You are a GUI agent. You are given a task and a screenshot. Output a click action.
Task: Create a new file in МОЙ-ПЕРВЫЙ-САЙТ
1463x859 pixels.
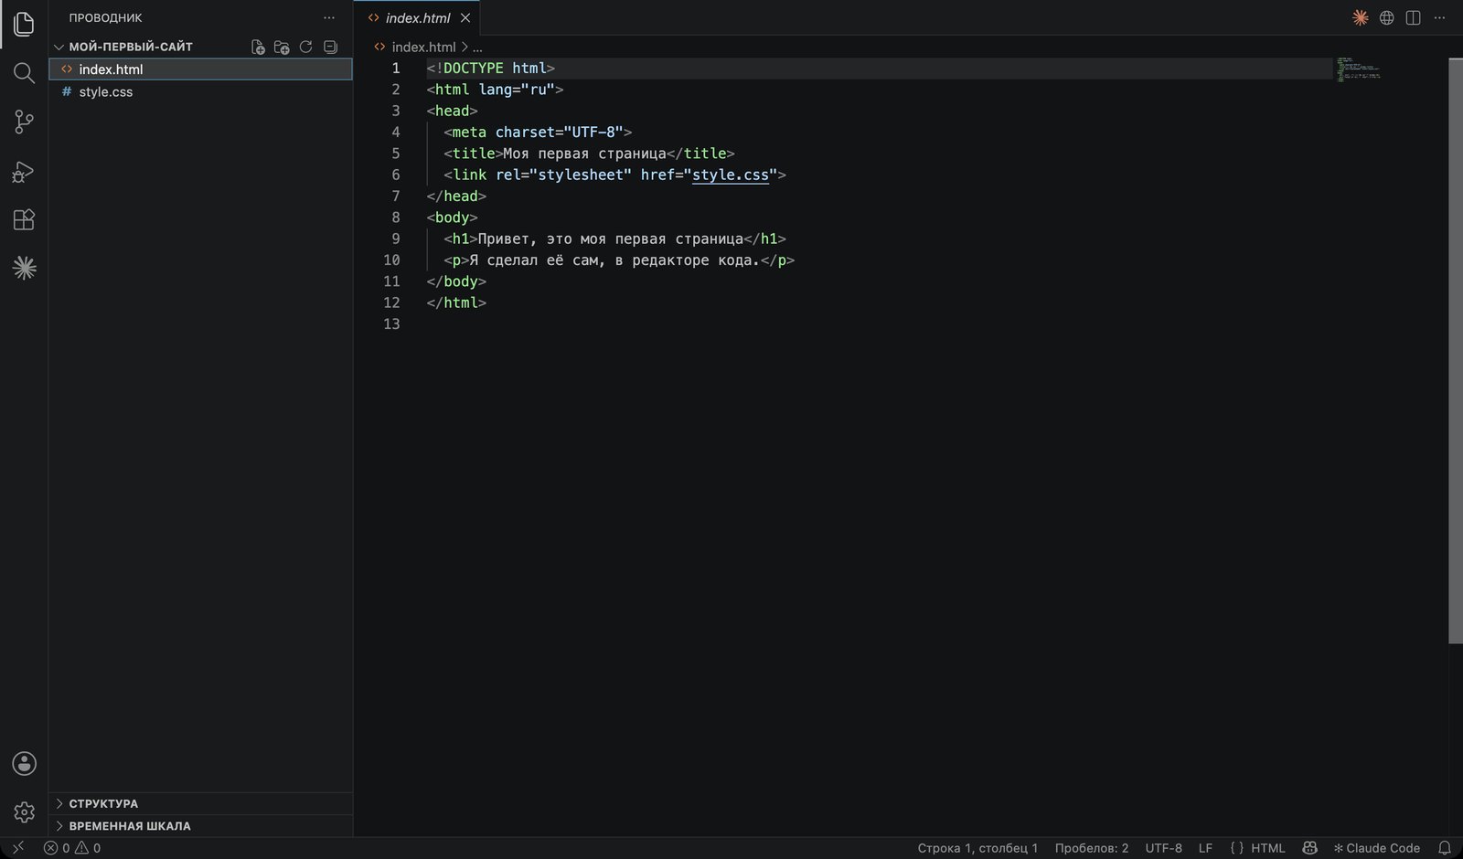(258, 47)
